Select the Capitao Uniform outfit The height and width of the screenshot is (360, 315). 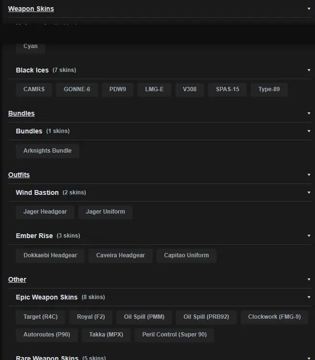tap(186, 255)
